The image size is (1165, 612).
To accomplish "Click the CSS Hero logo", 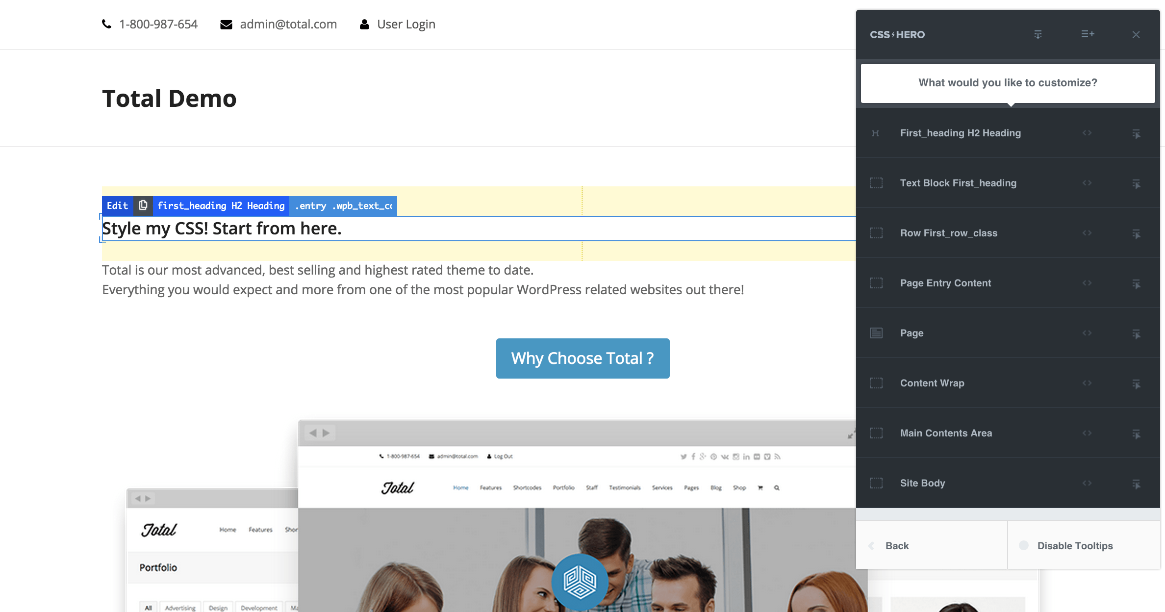I will 897,35.
